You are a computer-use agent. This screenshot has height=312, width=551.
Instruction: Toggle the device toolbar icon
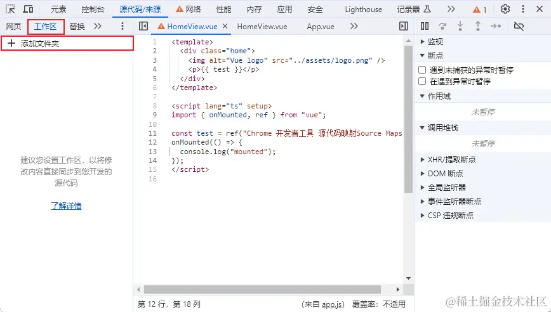pos(28,9)
